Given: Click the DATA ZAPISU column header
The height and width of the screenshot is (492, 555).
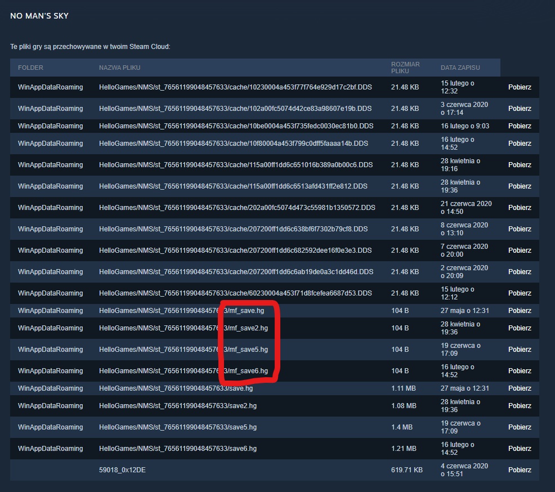Looking at the screenshot, I should click(460, 68).
